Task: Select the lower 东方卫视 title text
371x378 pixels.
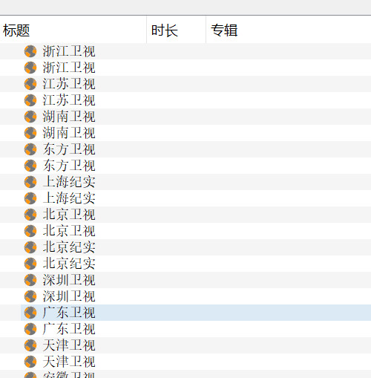Action: (x=69, y=166)
